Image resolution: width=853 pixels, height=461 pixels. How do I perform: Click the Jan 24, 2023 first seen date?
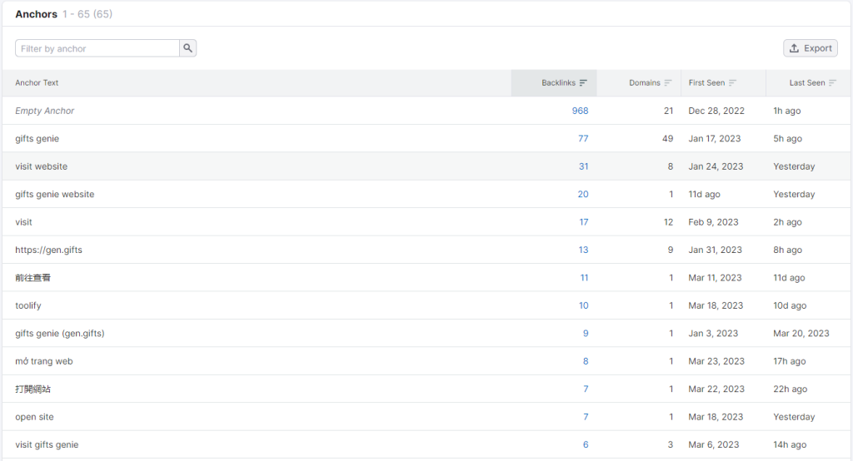(x=716, y=166)
